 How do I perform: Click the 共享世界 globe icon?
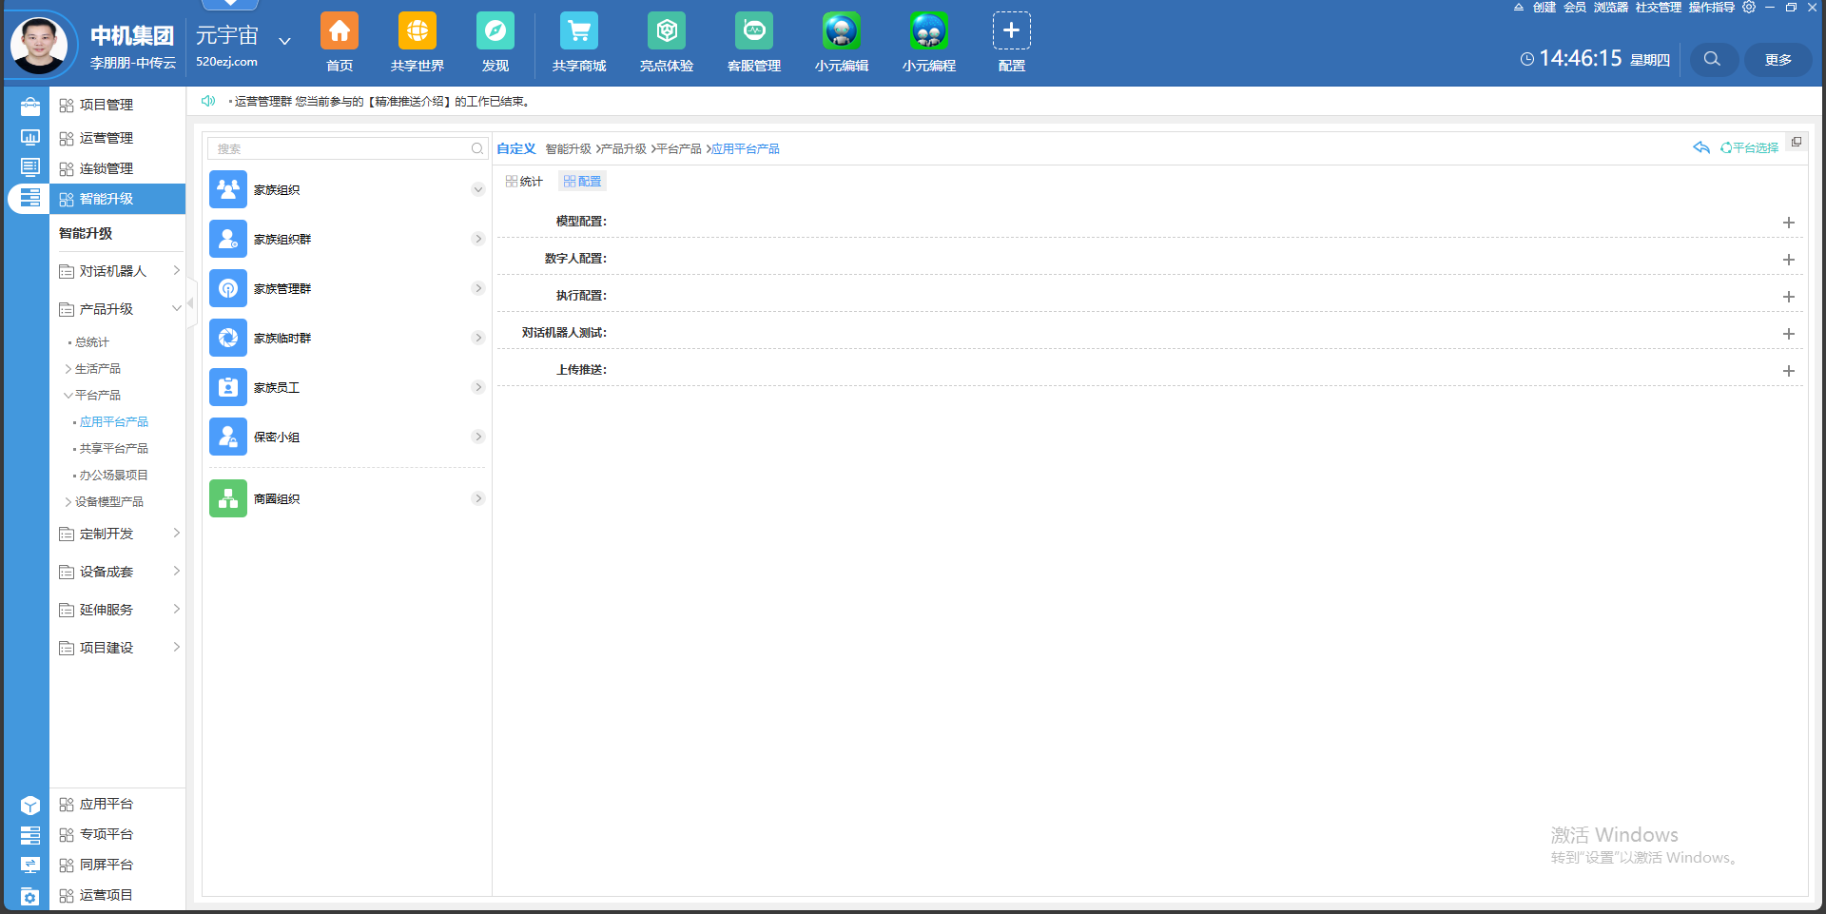[x=417, y=31]
